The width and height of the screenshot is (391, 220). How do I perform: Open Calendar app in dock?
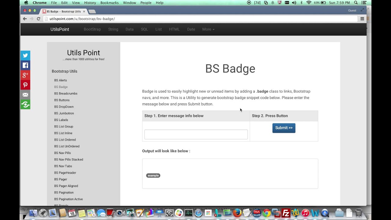pyautogui.click(x=72, y=213)
